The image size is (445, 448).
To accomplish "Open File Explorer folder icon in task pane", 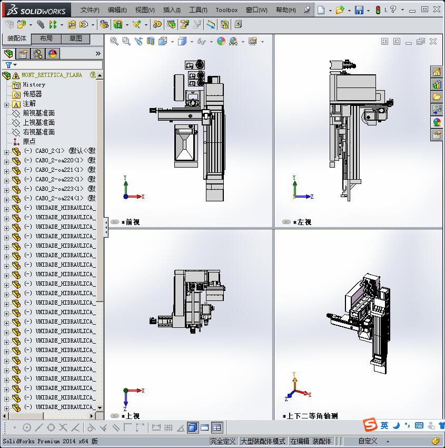I will [437, 97].
